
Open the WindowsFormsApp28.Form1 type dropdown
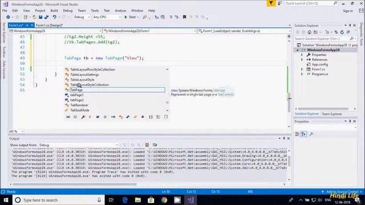coord(149,31)
